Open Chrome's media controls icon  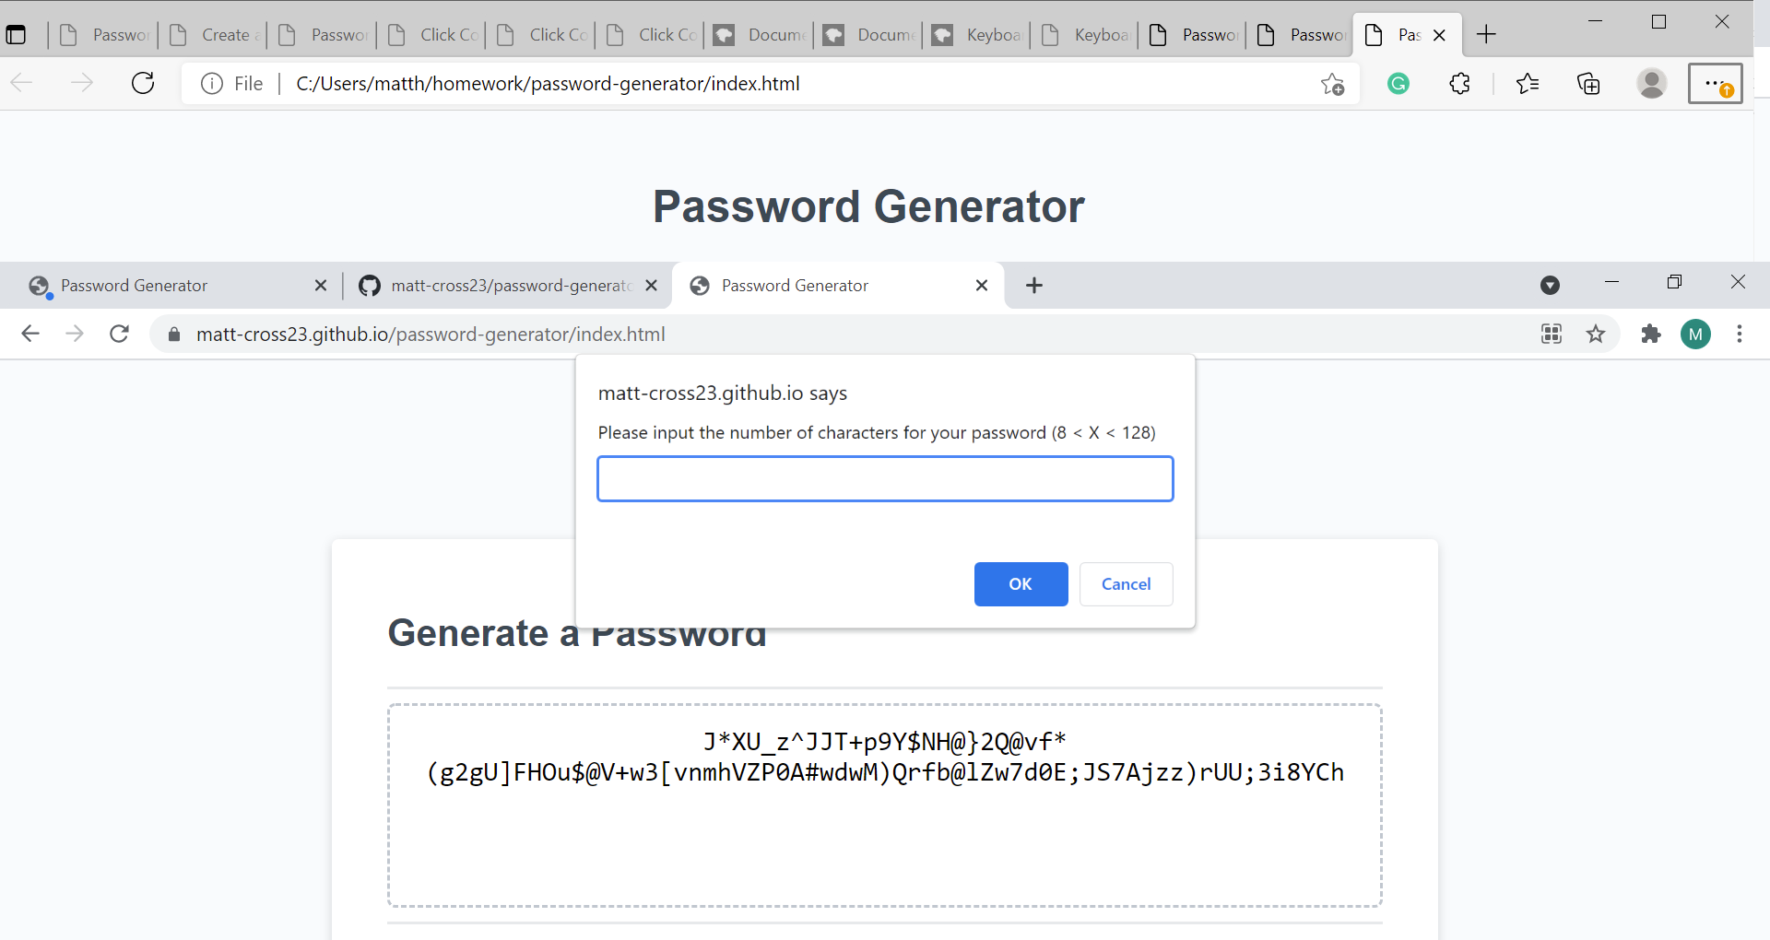click(1550, 286)
